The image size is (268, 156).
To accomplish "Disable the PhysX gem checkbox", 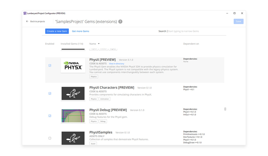I will (50, 65).
